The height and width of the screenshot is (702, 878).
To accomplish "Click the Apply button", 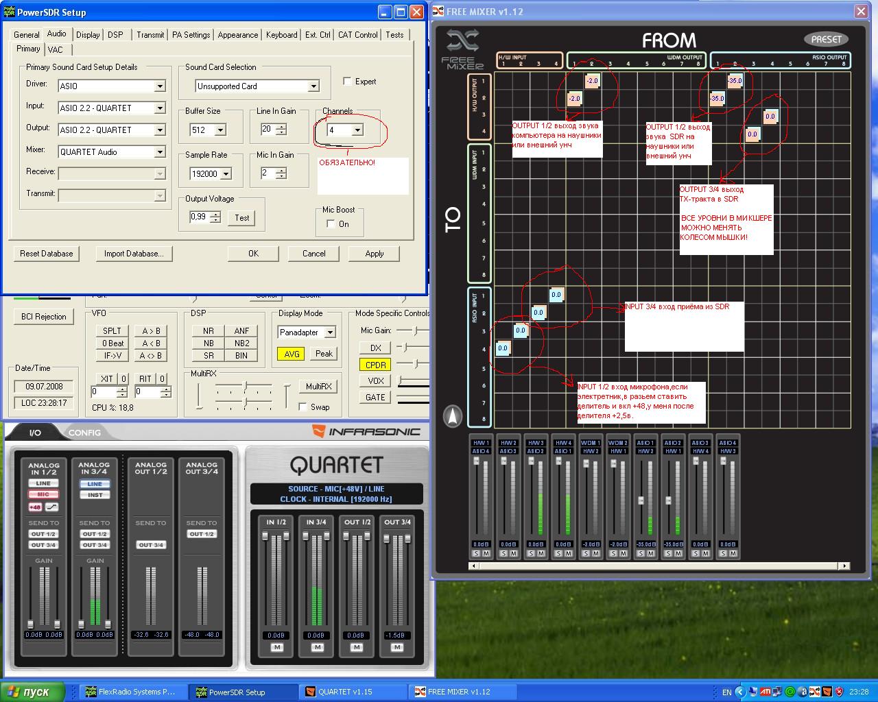I will (x=374, y=254).
